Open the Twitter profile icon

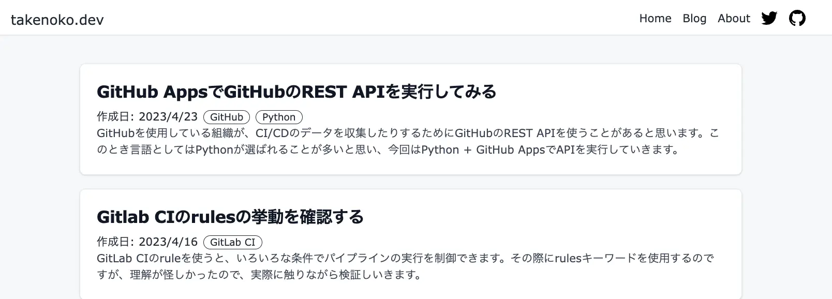(x=769, y=19)
